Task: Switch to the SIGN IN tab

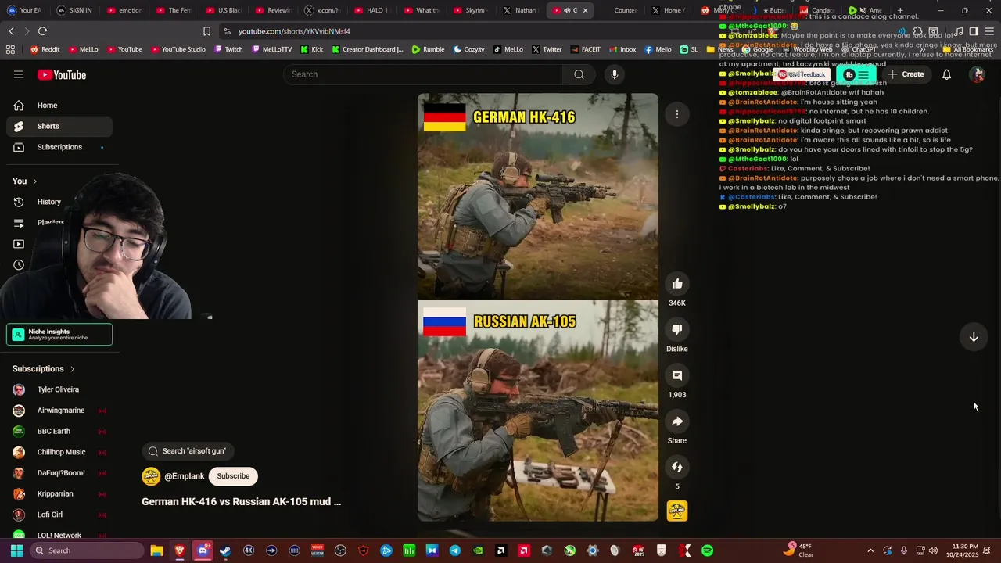Action: [74, 10]
